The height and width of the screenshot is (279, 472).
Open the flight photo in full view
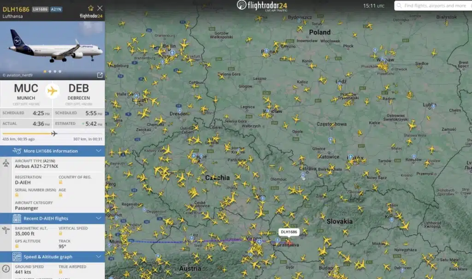(x=100, y=75)
